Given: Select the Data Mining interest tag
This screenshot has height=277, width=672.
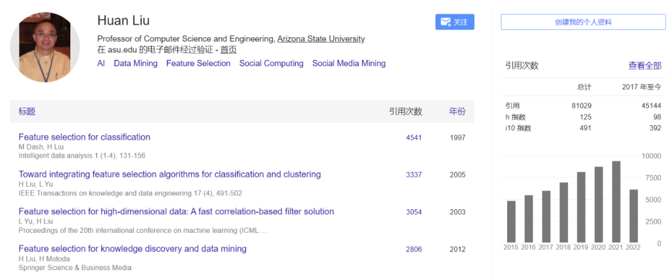Looking at the screenshot, I should click(136, 63).
